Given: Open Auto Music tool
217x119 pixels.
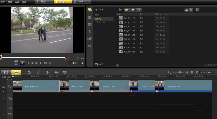Looking at the screenshot, I should pyautogui.click(x=65, y=72).
